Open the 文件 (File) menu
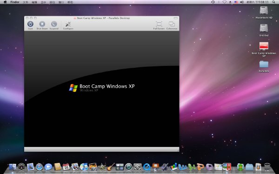 coord(26,2)
